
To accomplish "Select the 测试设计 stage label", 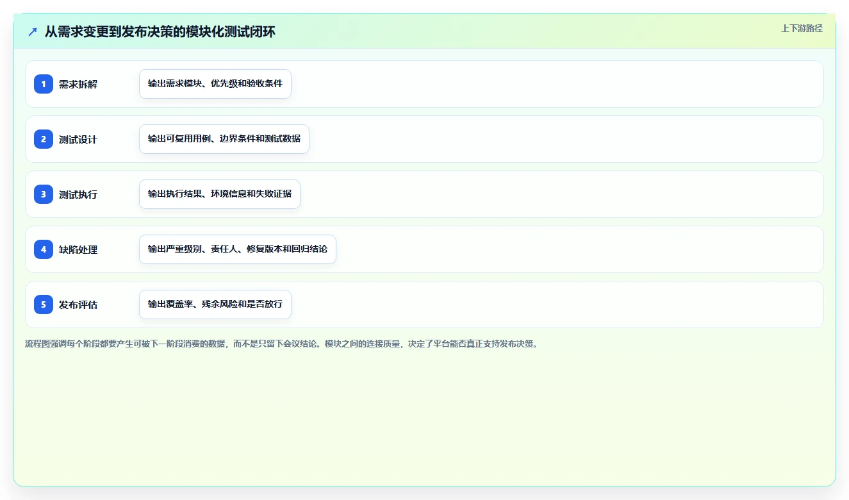I will (78, 139).
